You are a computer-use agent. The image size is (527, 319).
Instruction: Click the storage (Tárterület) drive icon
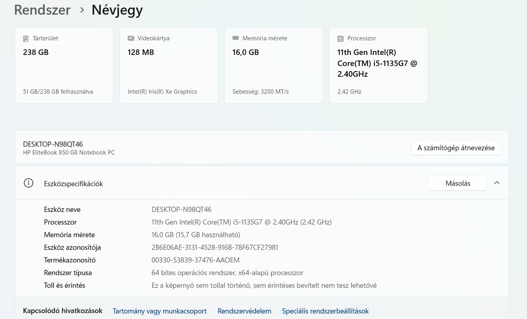click(x=26, y=39)
